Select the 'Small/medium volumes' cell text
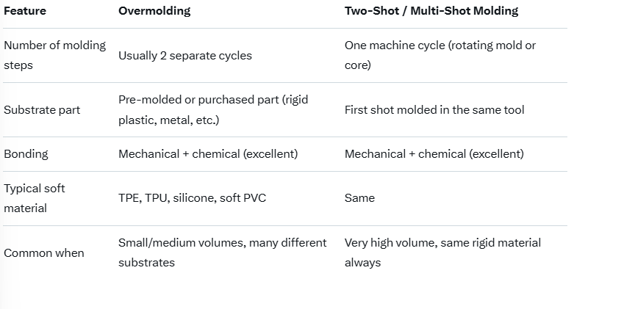Image resolution: width=635 pixels, height=309 pixels. pyautogui.click(x=222, y=243)
